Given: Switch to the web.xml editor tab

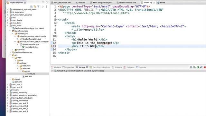Looking at the screenshot, I should click(81, 3).
